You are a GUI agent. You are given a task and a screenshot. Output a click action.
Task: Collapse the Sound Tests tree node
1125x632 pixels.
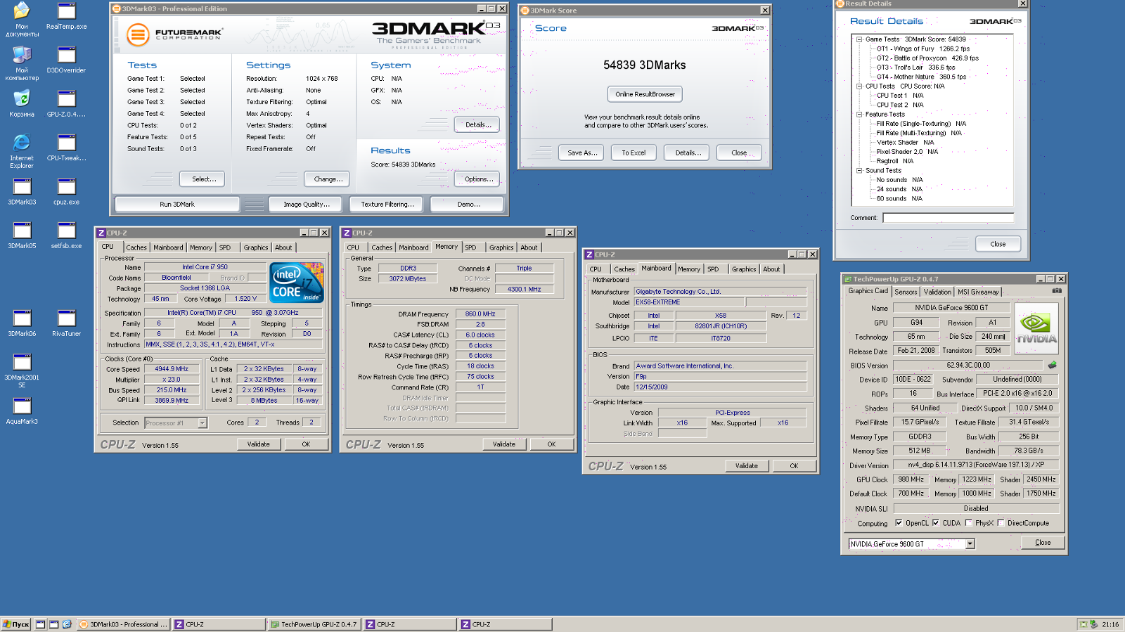tap(859, 170)
